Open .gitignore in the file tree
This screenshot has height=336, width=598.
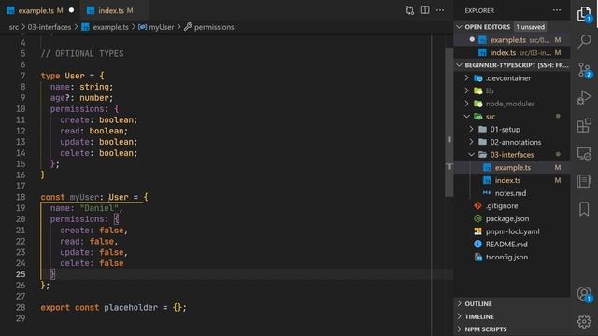(x=512, y=205)
